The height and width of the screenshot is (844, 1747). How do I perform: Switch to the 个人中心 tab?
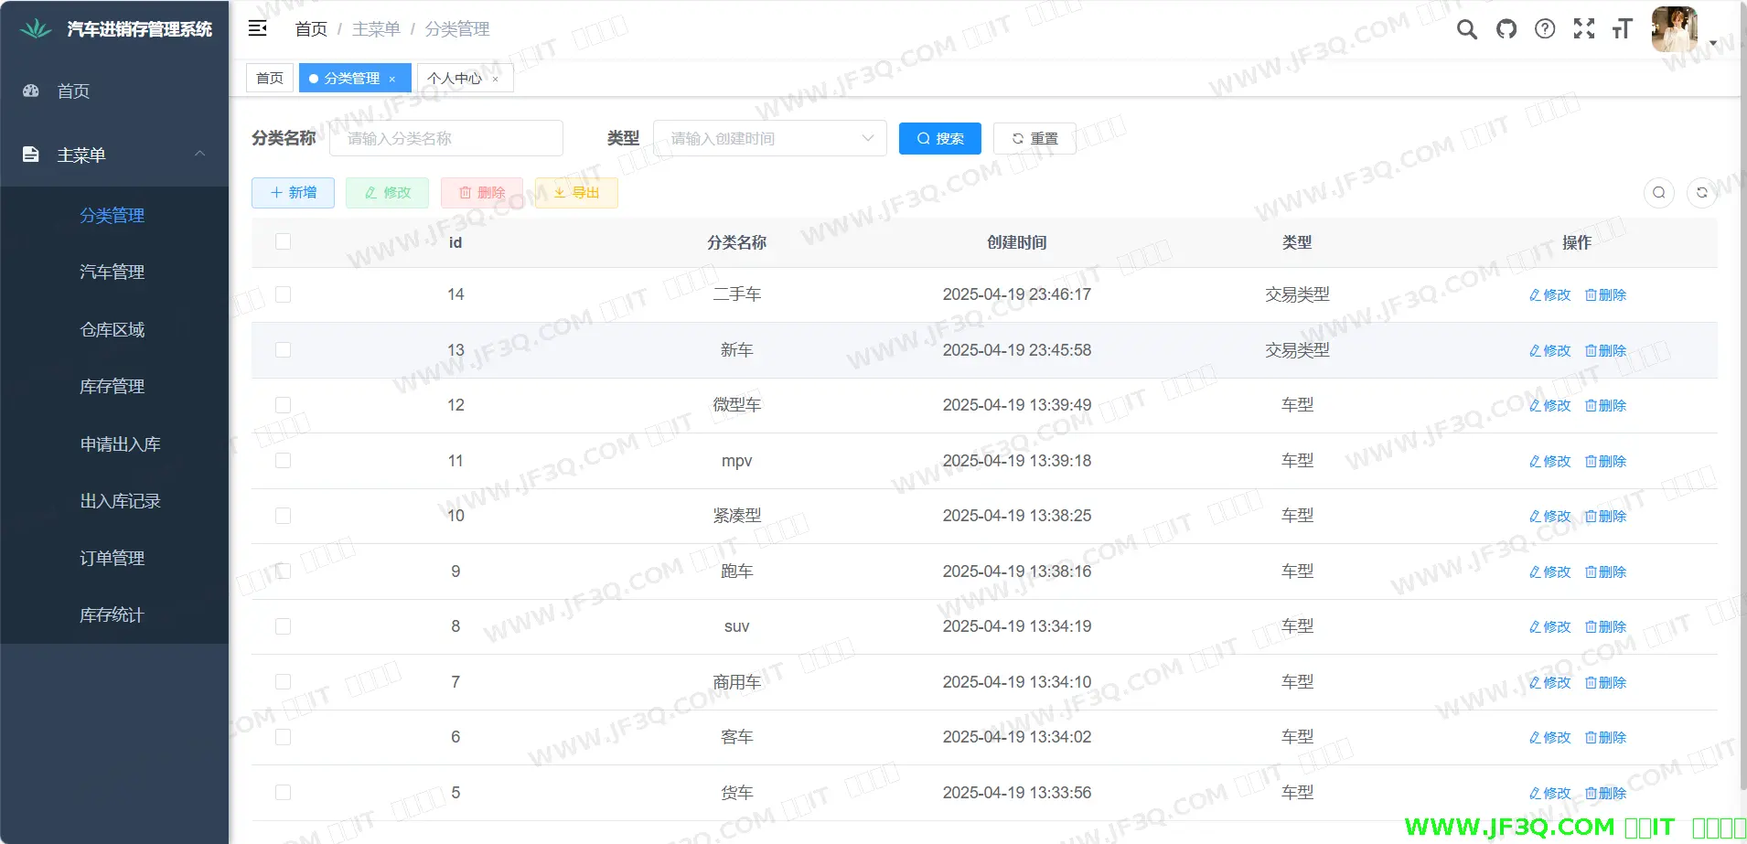tap(454, 79)
